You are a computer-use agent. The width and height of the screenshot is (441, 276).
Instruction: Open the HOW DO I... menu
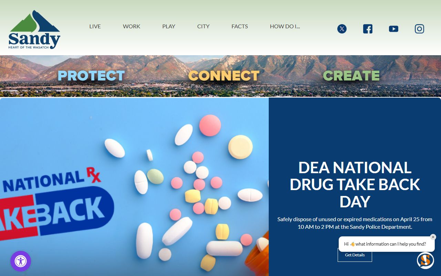[285, 26]
